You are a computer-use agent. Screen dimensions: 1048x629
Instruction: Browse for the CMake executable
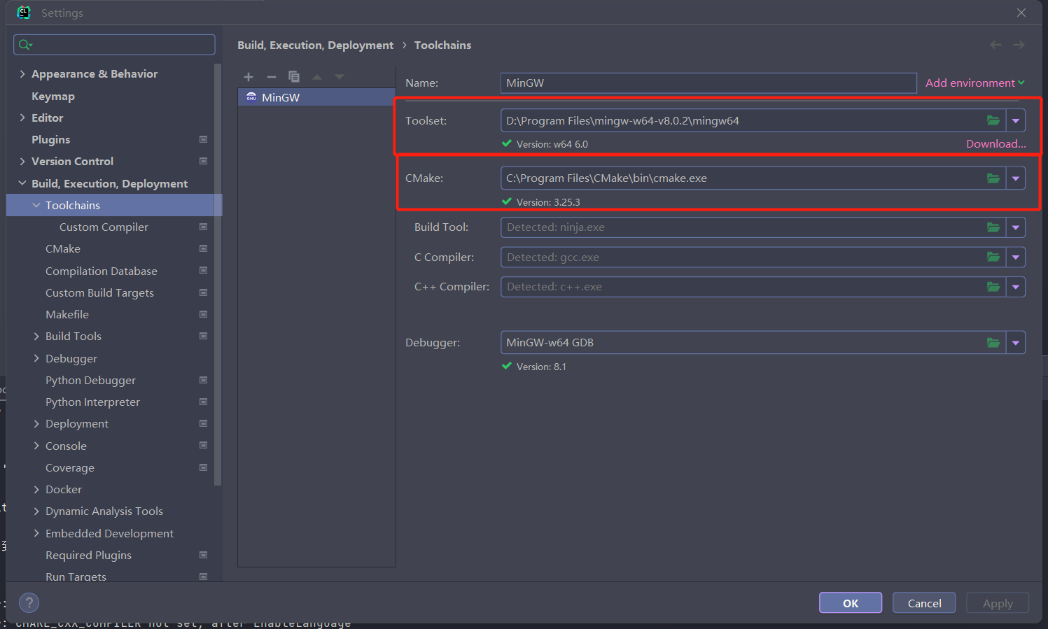[x=993, y=178]
